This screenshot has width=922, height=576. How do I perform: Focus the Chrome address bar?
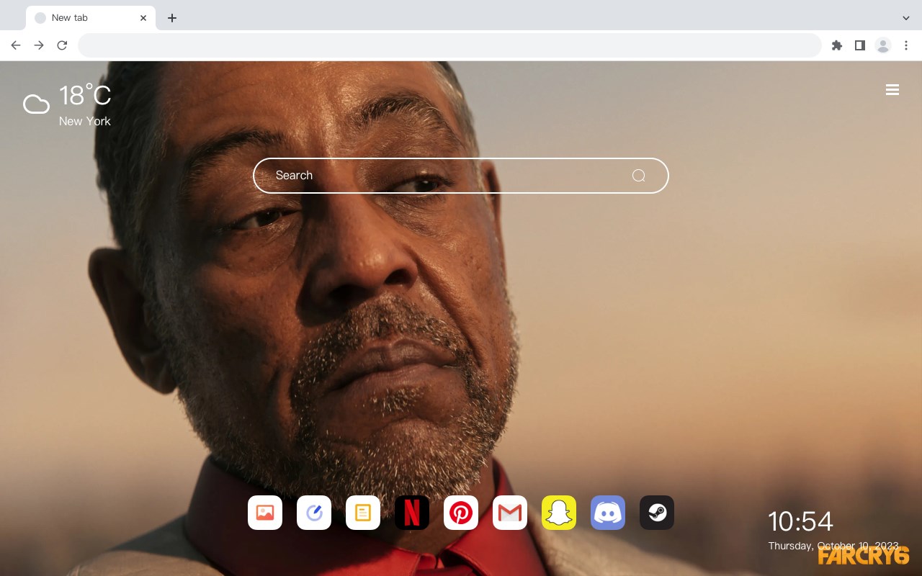point(449,45)
